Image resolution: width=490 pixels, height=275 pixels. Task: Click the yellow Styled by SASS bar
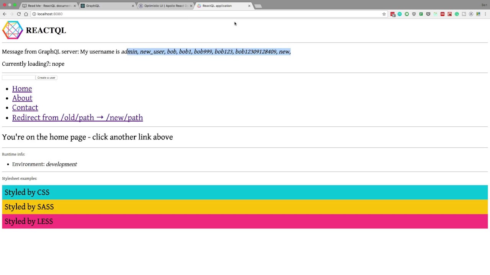tap(245, 207)
